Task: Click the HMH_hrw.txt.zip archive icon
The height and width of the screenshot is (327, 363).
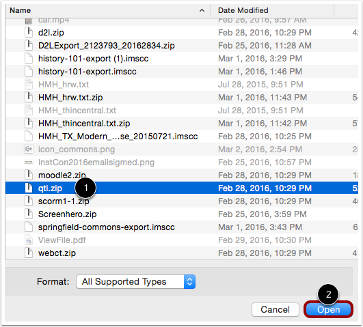Action: click(x=29, y=97)
